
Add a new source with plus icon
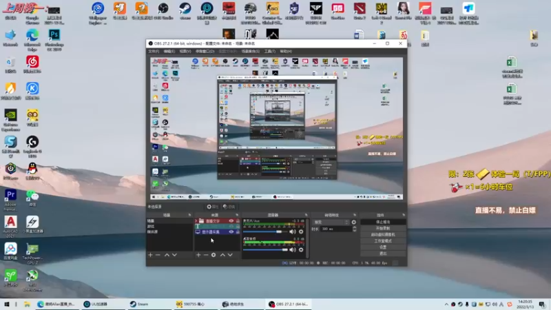coord(198,255)
